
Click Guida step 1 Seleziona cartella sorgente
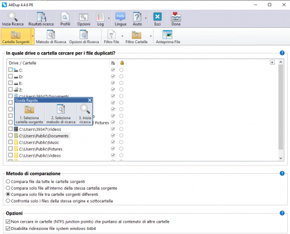click(30, 114)
